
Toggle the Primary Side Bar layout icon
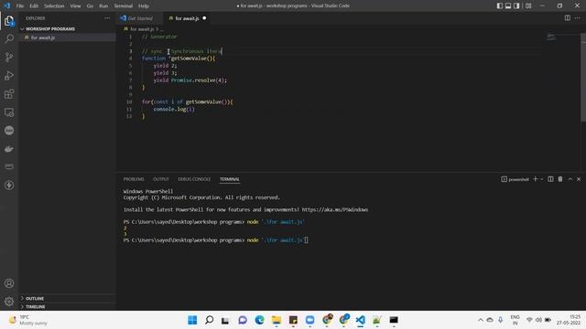pyautogui.click(x=500, y=5)
